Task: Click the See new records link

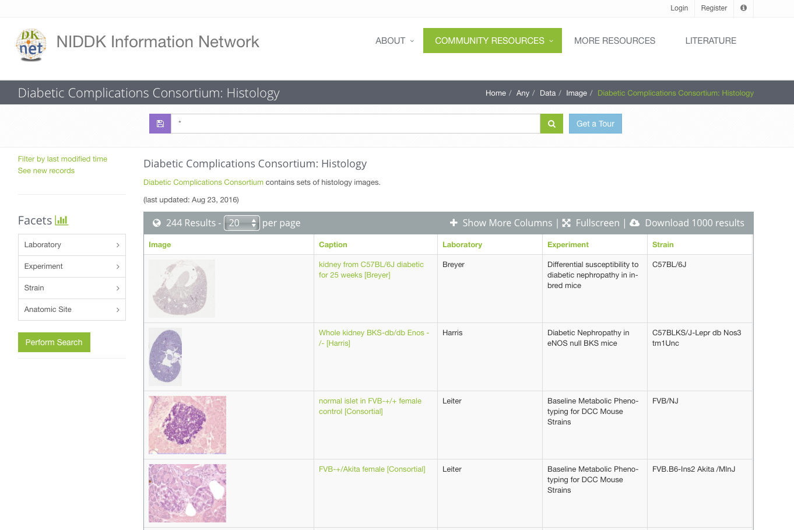Action: pyautogui.click(x=46, y=171)
